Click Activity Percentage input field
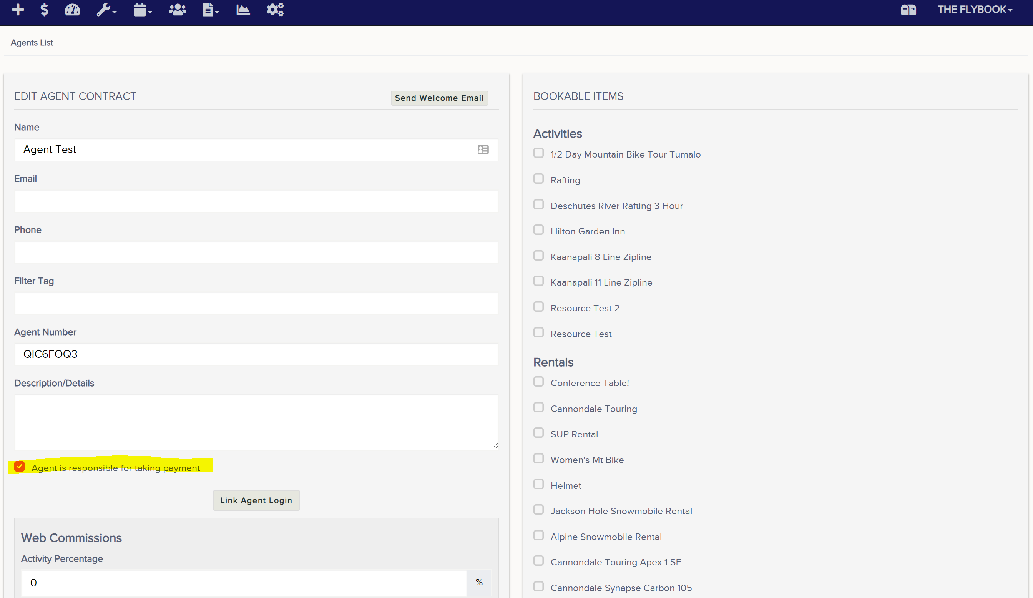Viewport: 1033px width, 598px height. (x=244, y=583)
